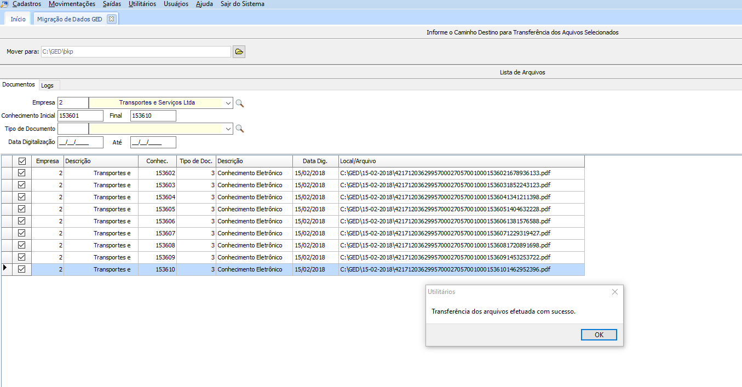742x387 pixels.
Task: Uncheck the row for Conhec. 153609
Action: [x=22, y=257]
